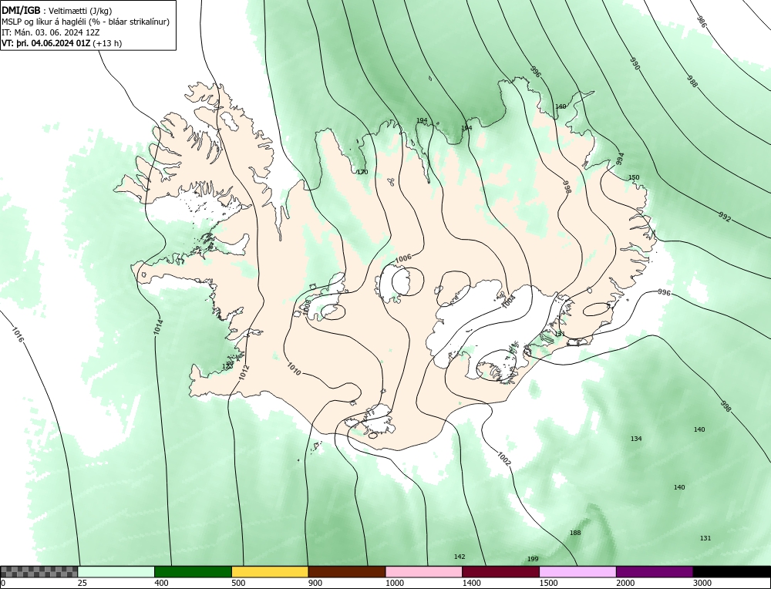Click the 1012 isobar label
Screen dimensions: 771x589
coord(244,372)
